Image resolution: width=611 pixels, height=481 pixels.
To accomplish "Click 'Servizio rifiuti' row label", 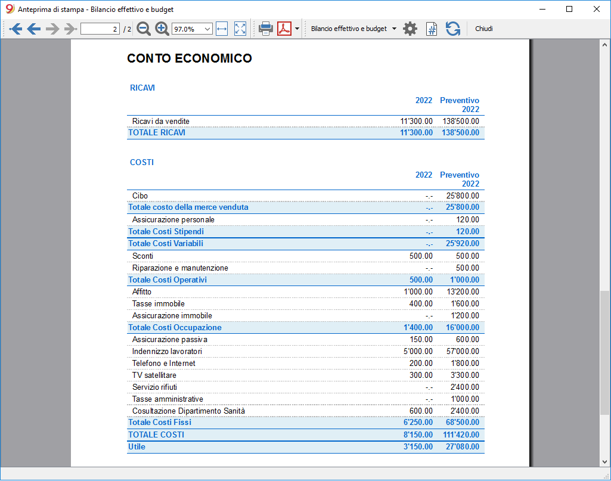I will click(154, 387).
